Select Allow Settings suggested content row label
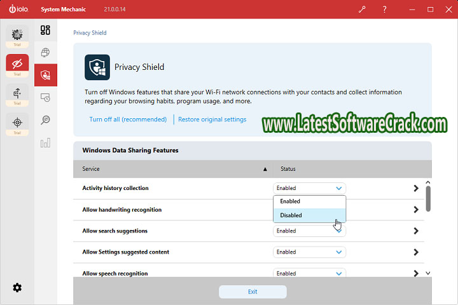The image size is (458, 305). click(125, 252)
